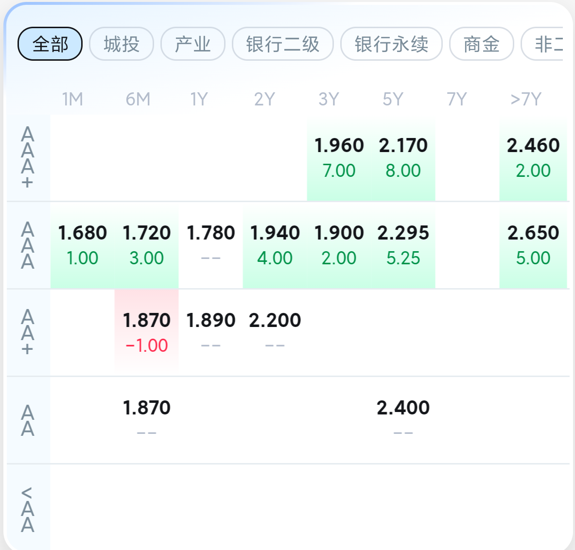Select the AAA+ >7Y cell showing 2.460

[533, 157]
